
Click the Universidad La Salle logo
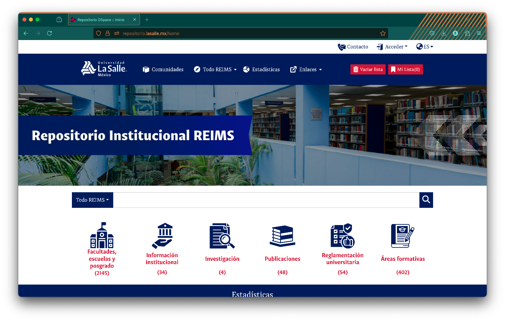(104, 69)
